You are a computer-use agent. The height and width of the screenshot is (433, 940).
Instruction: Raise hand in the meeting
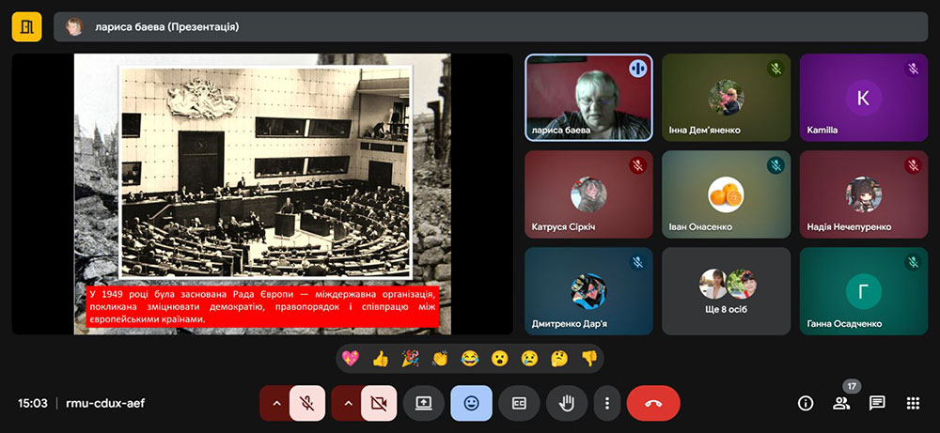pyautogui.click(x=567, y=403)
